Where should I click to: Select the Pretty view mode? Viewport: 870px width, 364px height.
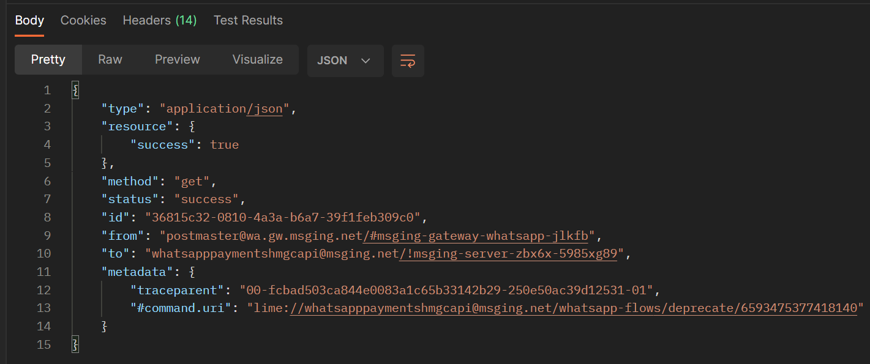[48, 59]
